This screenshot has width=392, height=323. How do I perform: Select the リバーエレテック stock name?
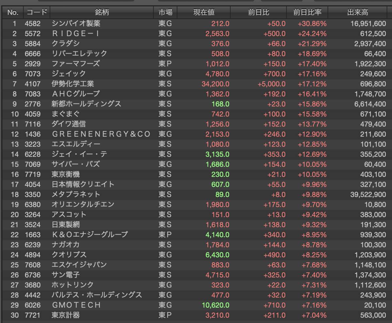[79, 54]
